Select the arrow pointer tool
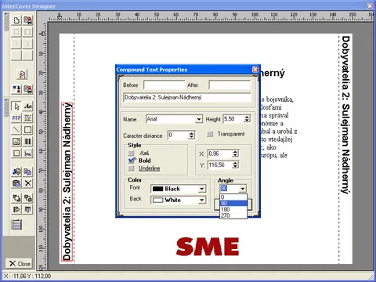Viewport: 376px width, 282px height. [16, 107]
